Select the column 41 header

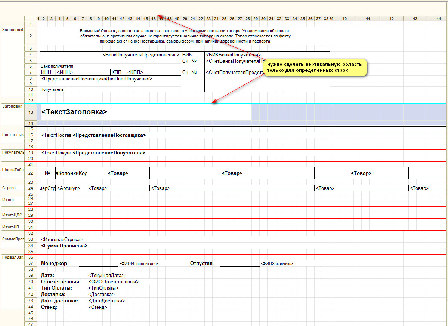coord(368,19)
